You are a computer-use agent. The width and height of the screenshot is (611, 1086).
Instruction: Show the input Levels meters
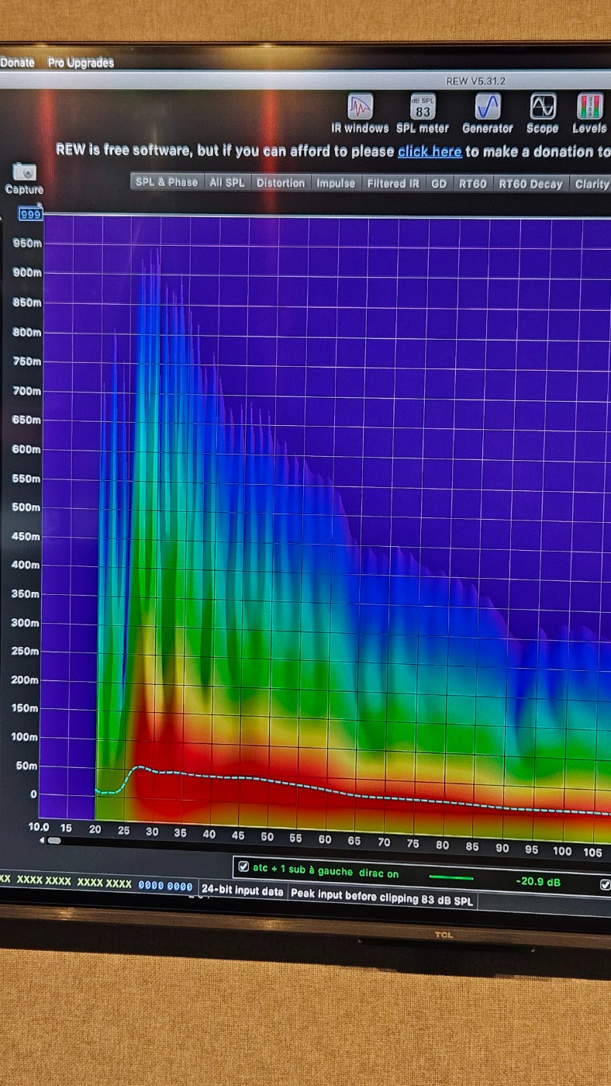click(x=589, y=107)
